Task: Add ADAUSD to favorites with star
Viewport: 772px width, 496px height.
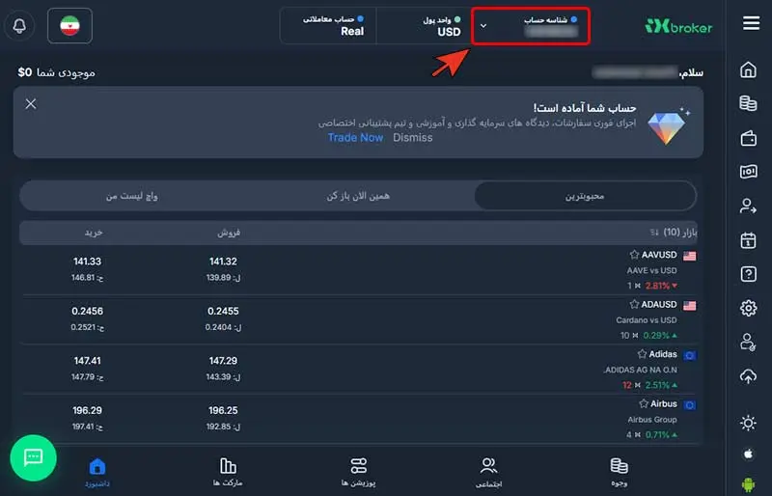Action: (634, 304)
